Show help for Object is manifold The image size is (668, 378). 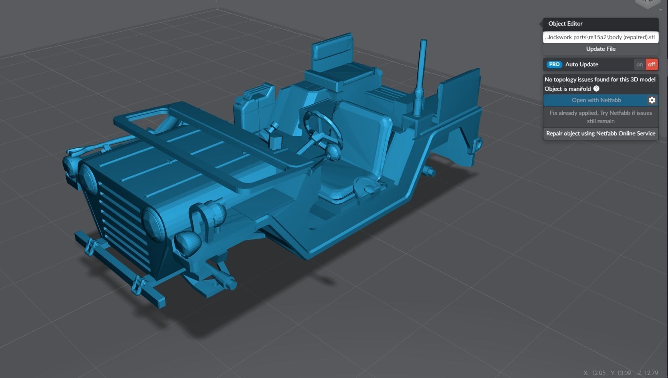[596, 88]
